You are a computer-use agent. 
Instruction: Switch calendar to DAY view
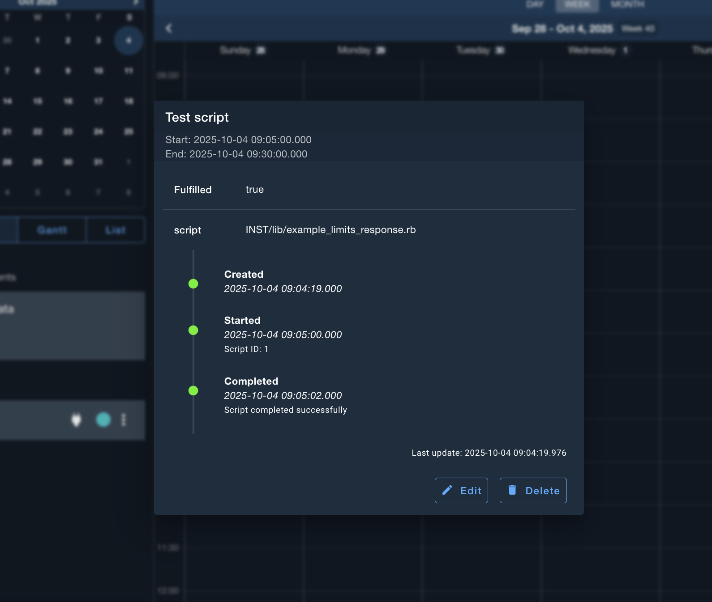pos(535,4)
